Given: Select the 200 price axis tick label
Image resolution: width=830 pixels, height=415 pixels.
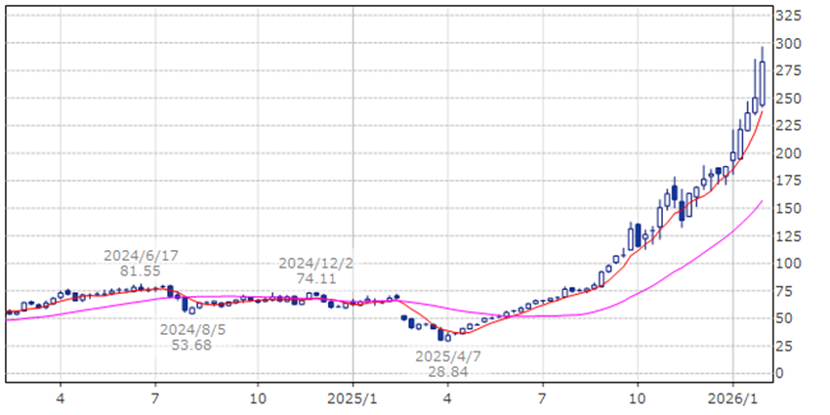Looking at the screenshot, I should pyautogui.click(x=788, y=153).
